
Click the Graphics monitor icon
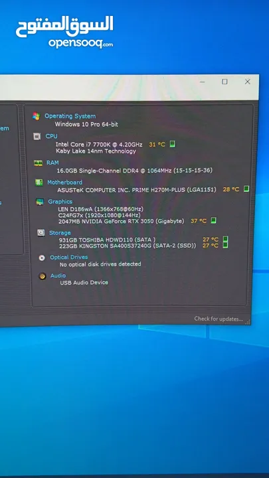pos(40,202)
